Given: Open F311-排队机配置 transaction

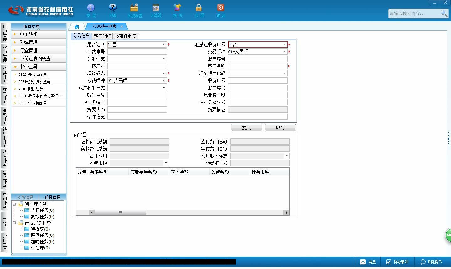Looking at the screenshot, I should pyautogui.click(x=33, y=103).
